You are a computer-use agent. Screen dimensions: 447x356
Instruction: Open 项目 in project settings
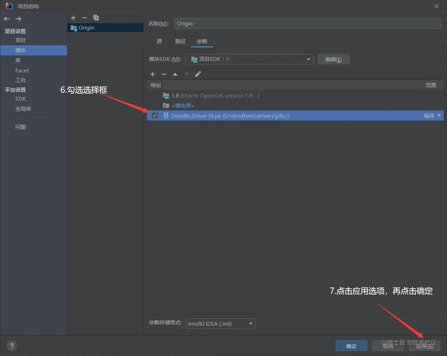(21, 40)
